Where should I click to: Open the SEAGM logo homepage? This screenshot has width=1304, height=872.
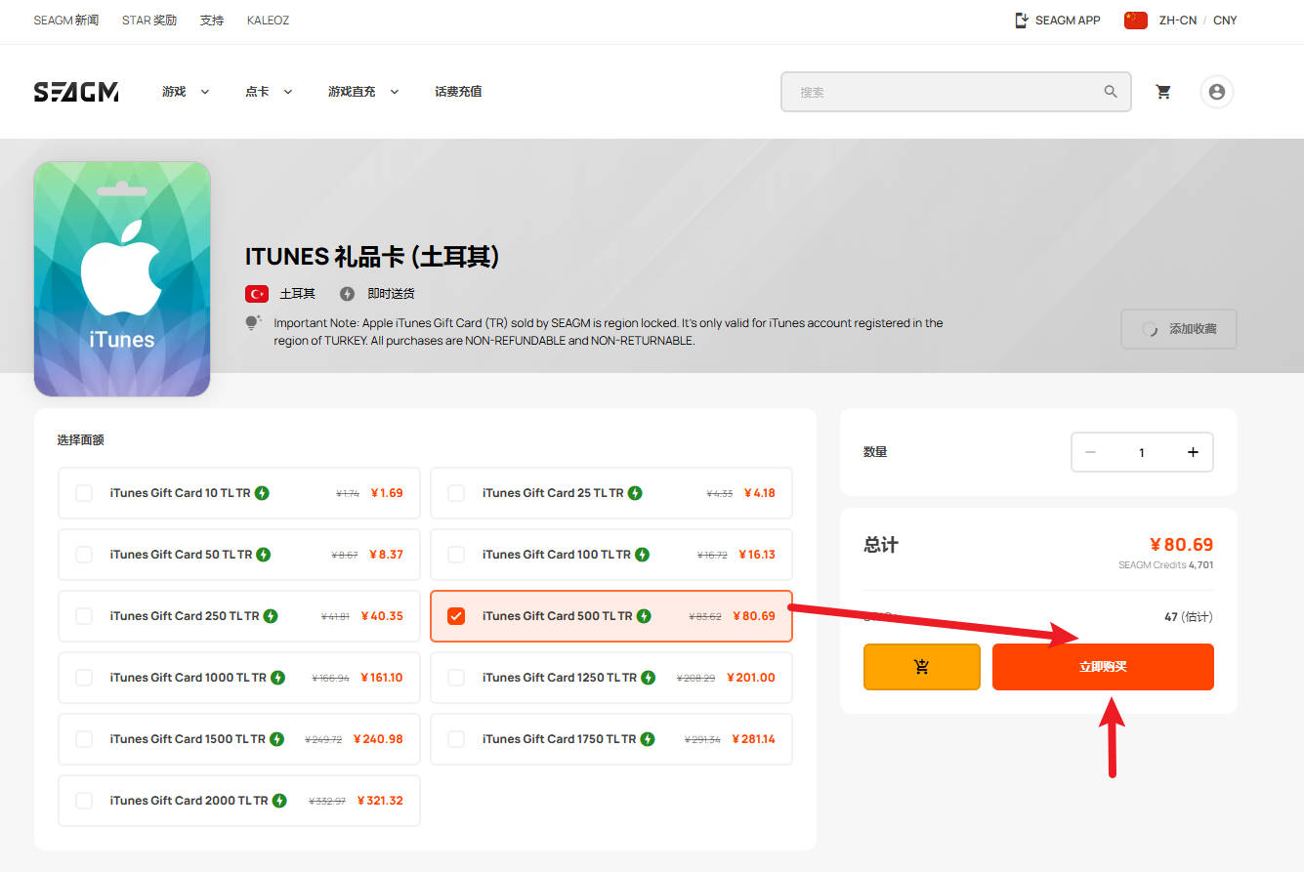76,92
